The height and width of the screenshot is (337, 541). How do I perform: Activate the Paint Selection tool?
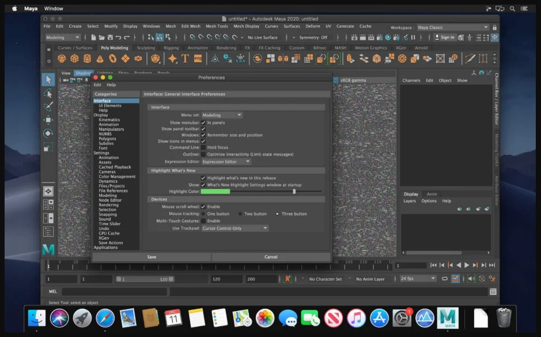coord(48,107)
